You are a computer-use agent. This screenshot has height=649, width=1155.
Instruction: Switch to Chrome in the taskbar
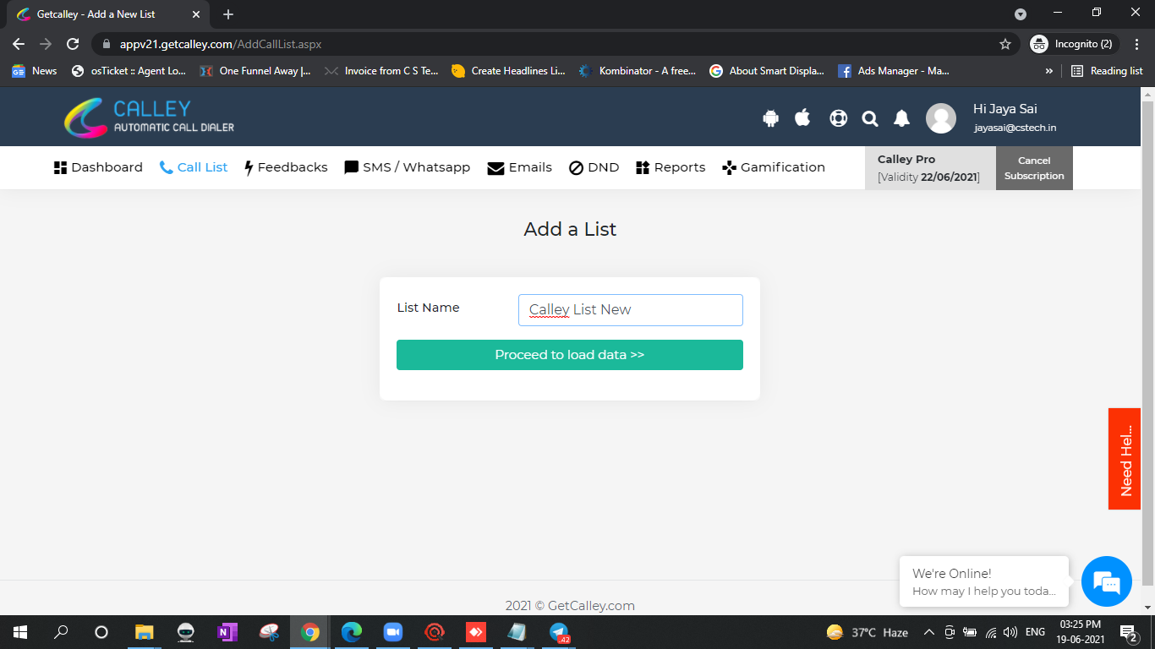pyautogui.click(x=310, y=632)
